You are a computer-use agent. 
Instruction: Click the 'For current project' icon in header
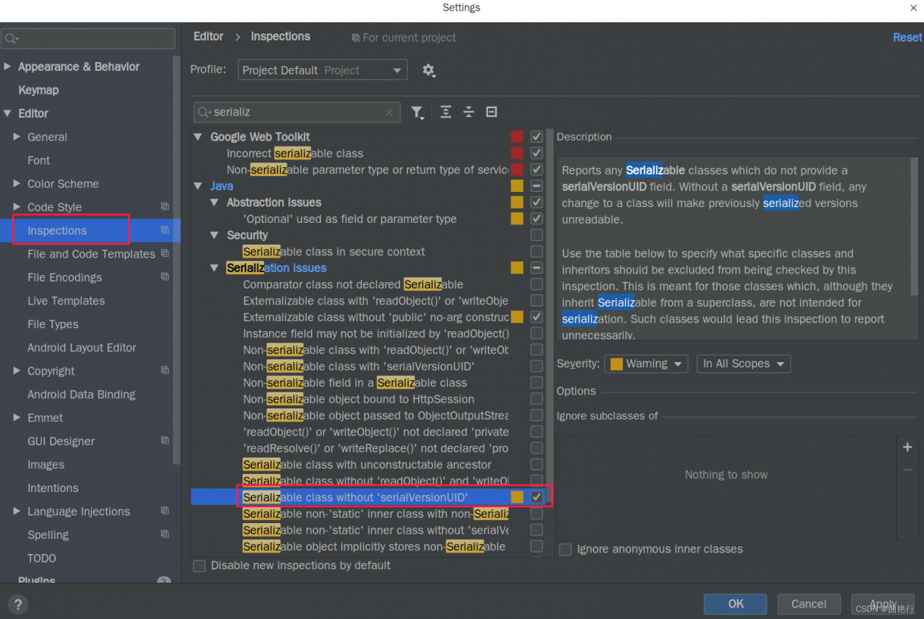356,38
